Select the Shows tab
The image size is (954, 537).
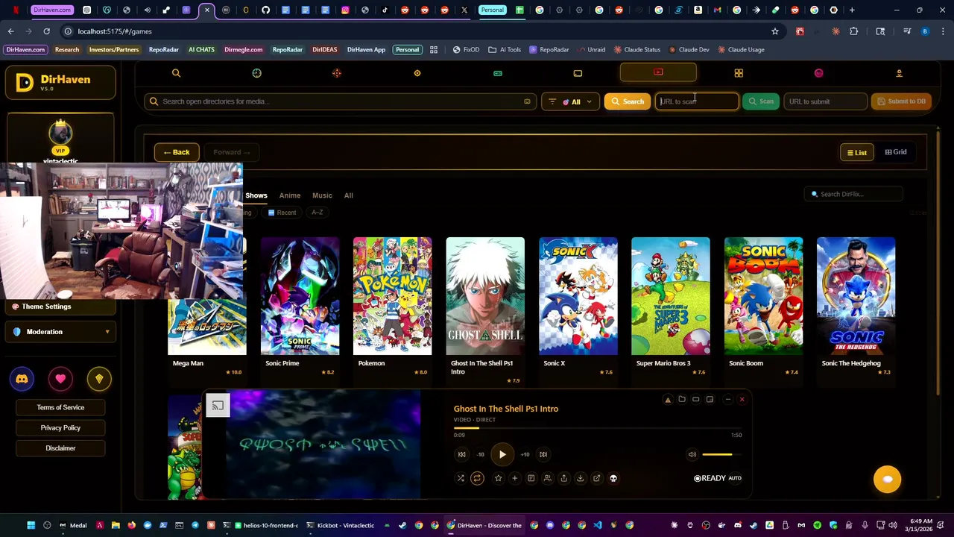tap(256, 195)
